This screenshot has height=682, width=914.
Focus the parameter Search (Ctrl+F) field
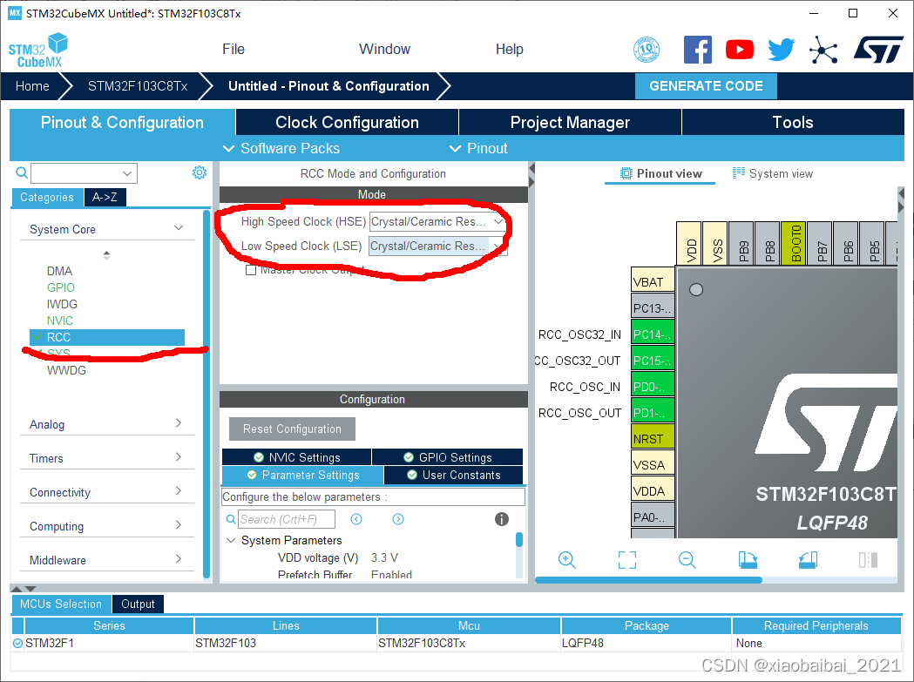pyautogui.click(x=286, y=519)
